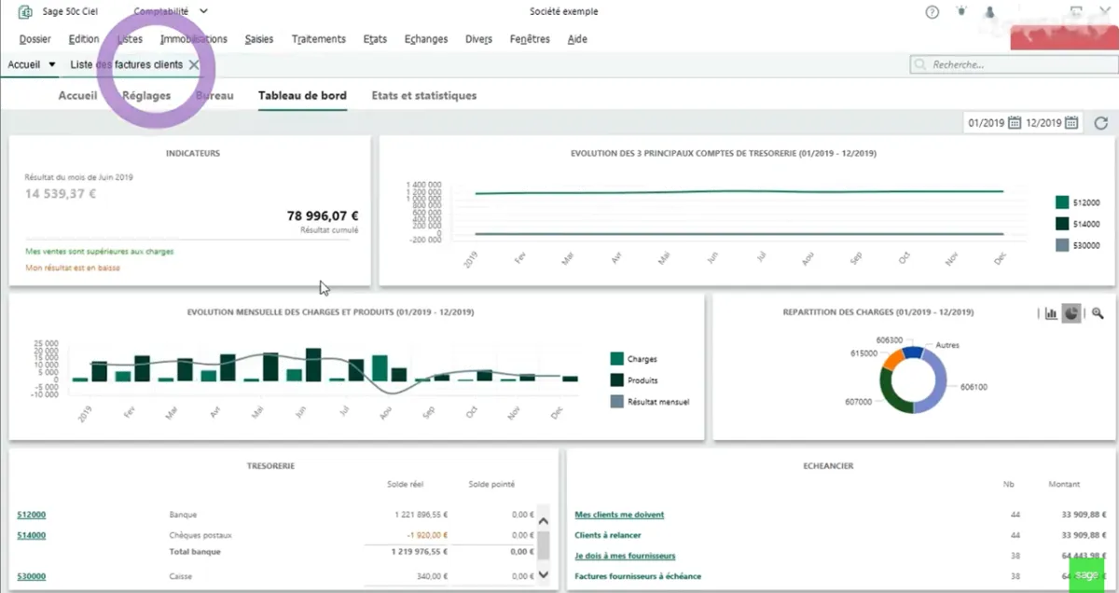This screenshot has height=593, width=1119.
Task: Open account 512000 in Tresorerie
Action: click(x=32, y=515)
